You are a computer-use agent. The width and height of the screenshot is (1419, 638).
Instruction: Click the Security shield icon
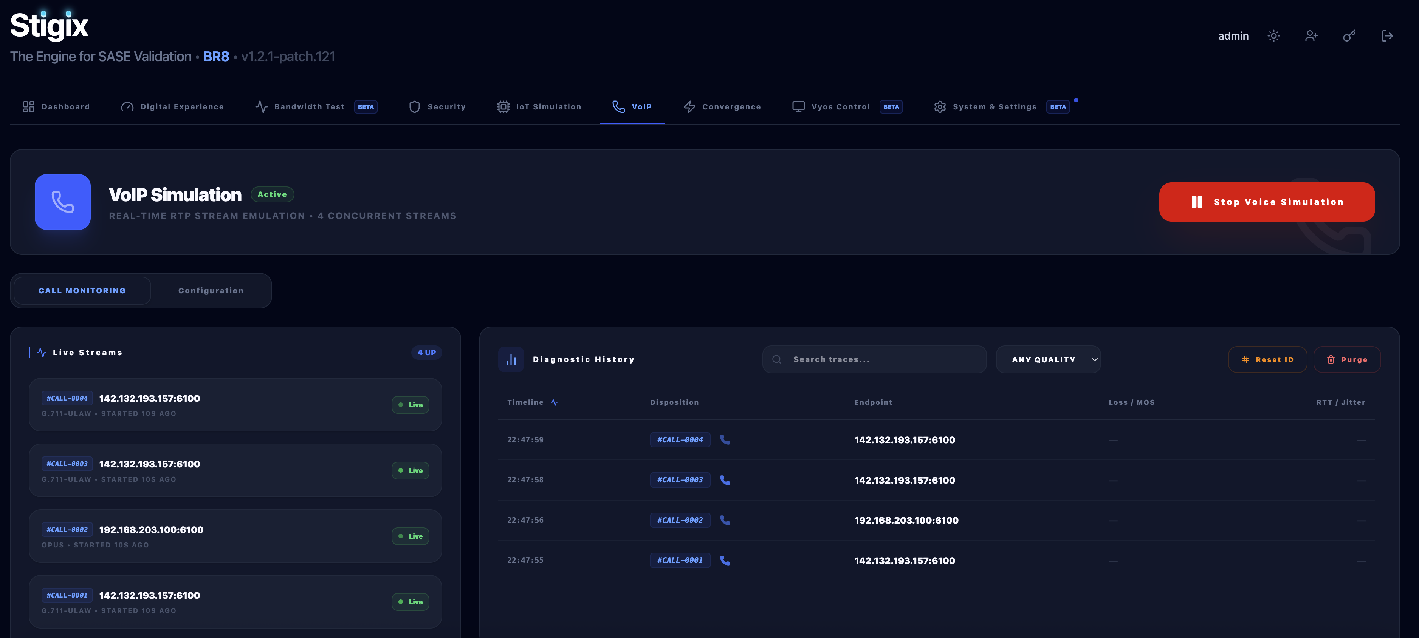414,107
